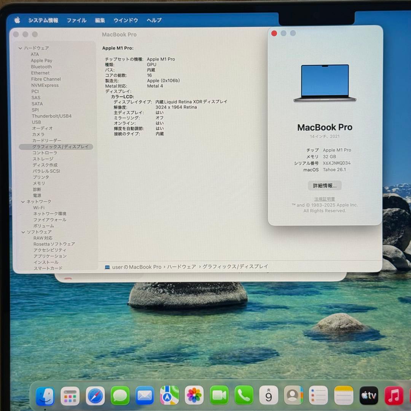Image resolution: width=411 pixels, height=411 pixels.
Task: Select アクセシビリティ in the sidebar
Action: point(50,250)
